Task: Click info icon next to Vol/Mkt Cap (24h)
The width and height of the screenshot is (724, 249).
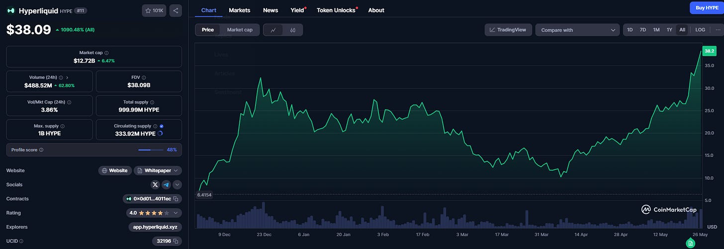Action: tap(69, 102)
